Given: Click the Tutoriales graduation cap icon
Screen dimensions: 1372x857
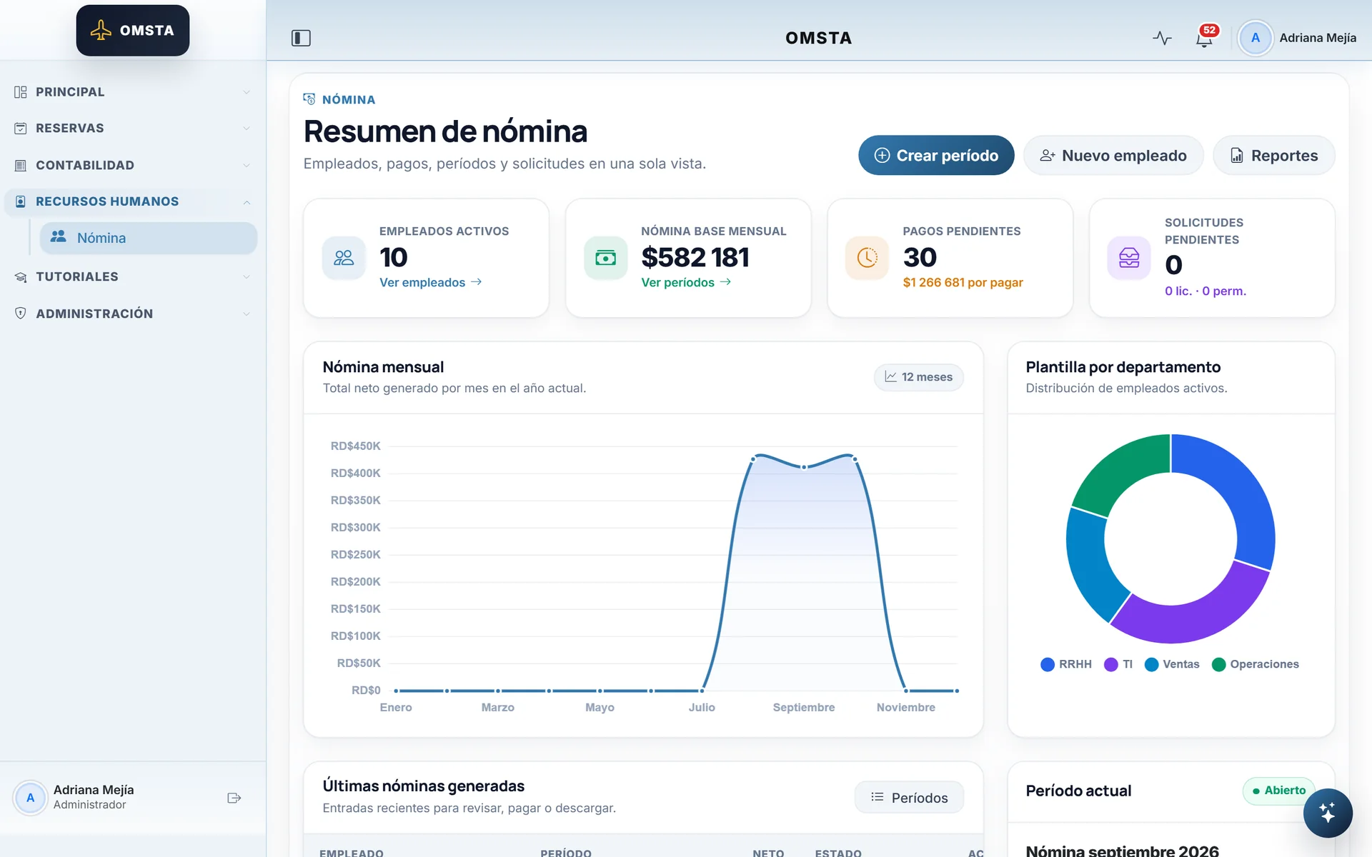Looking at the screenshot, I should click(x=21, y=277).
